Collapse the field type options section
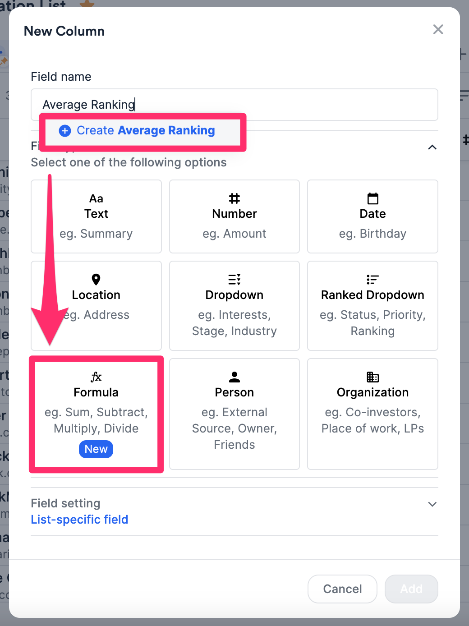The height and width of the screenshot is (626, 469). point(432,147)
